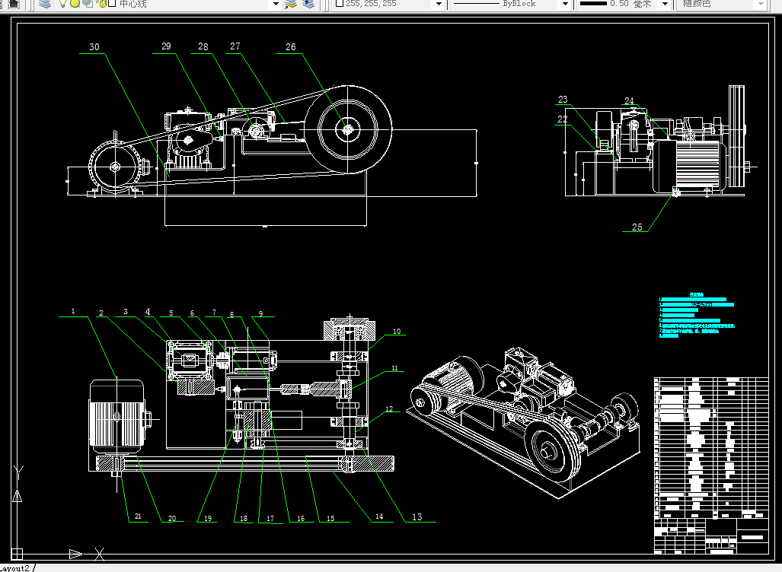Select part balloon number 29
Screen dimensions: 782x572
(x=166, y=46)
